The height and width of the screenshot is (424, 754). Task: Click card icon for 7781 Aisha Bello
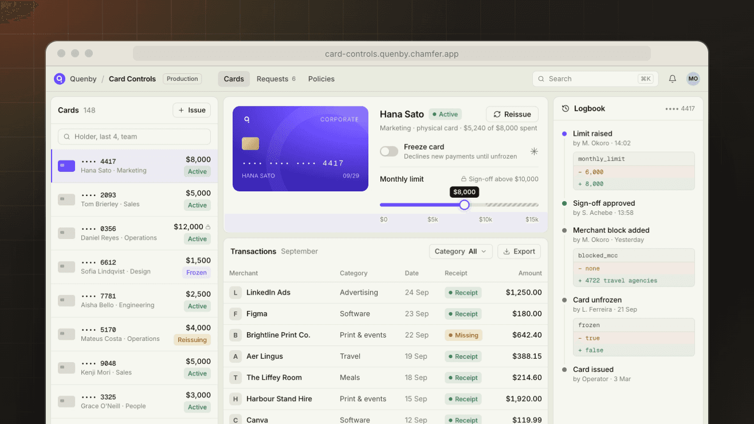pos(66,301)
